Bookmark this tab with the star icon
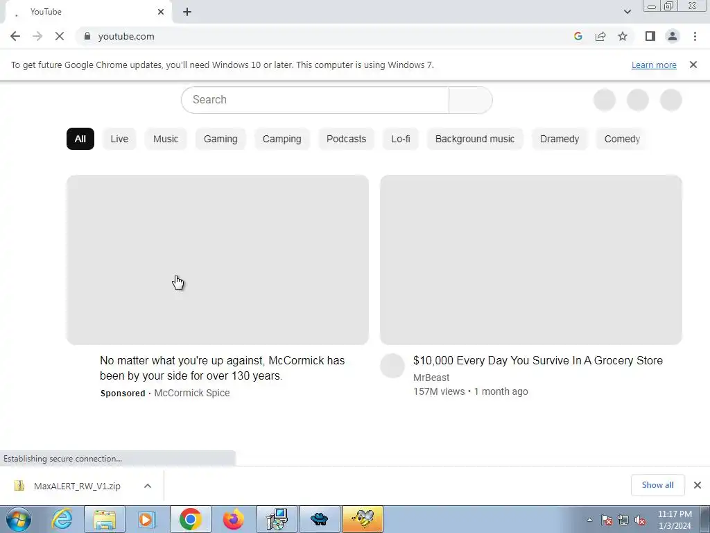The image size is (710, 533). tap(623, 36)
